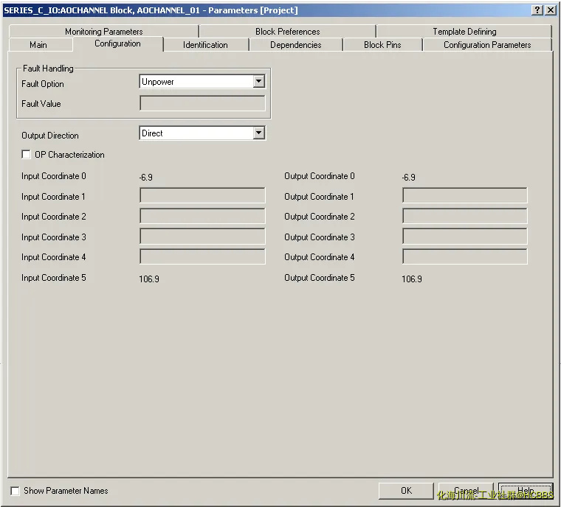Expand the Output Direction dropdown
The width and height of the screenshot is (561, 507).
[258, 133]
